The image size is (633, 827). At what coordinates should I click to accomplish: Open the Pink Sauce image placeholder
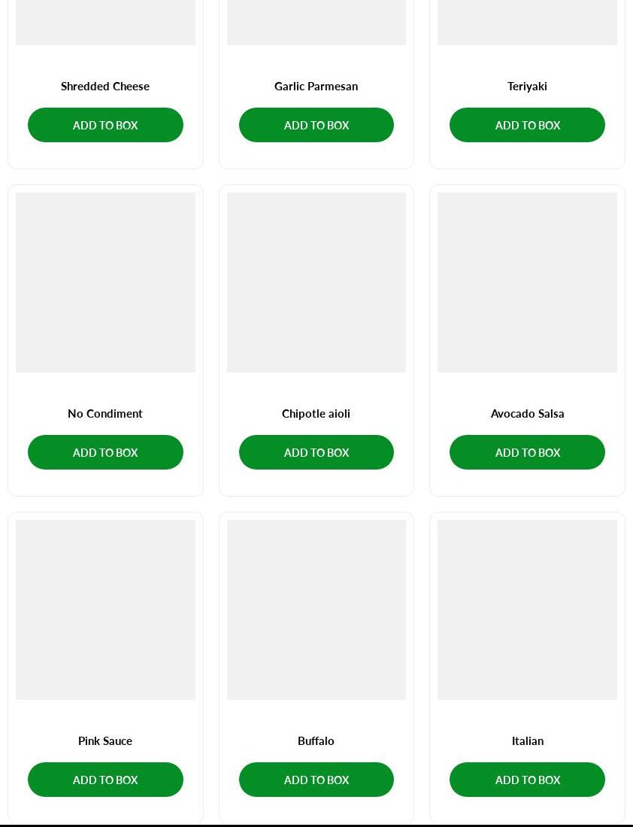(105, 610)
